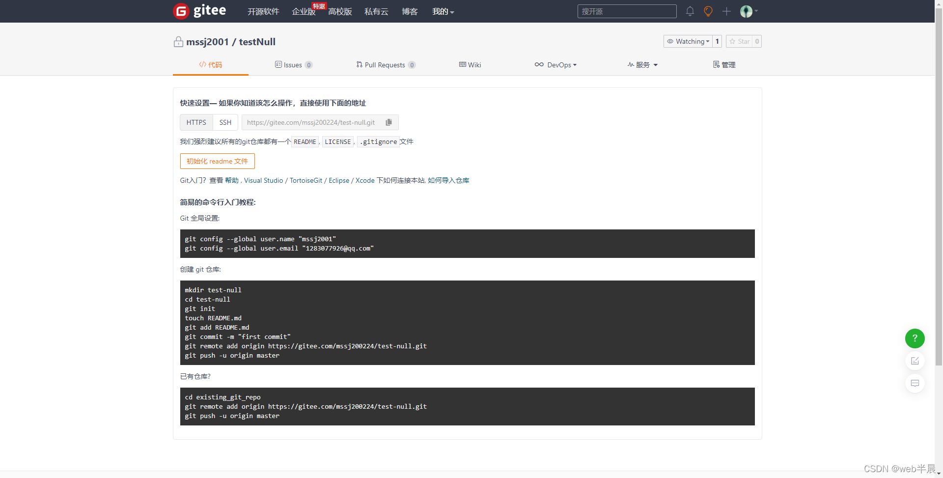
Task: Expand the 我的 dropdown in navigation
Action: [443, 11]
